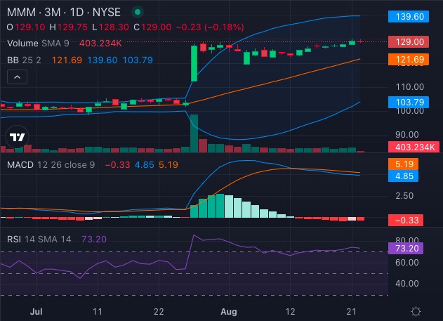Click the 4.85 MACD axis label
Viewport: 443px width, 321px height.
403,176
